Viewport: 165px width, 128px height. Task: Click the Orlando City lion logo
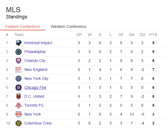tap(18, 61)
